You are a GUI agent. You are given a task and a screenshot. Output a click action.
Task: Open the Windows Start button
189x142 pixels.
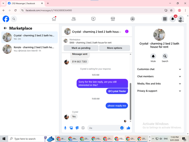(x=4, y=139)
